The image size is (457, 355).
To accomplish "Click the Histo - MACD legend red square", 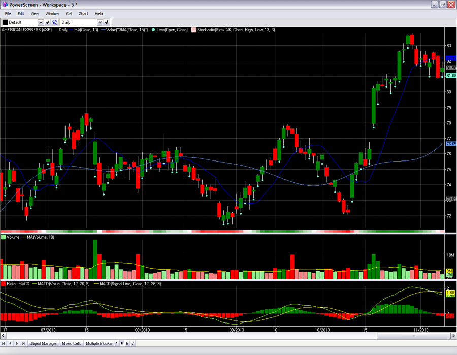I will [4, 283].
